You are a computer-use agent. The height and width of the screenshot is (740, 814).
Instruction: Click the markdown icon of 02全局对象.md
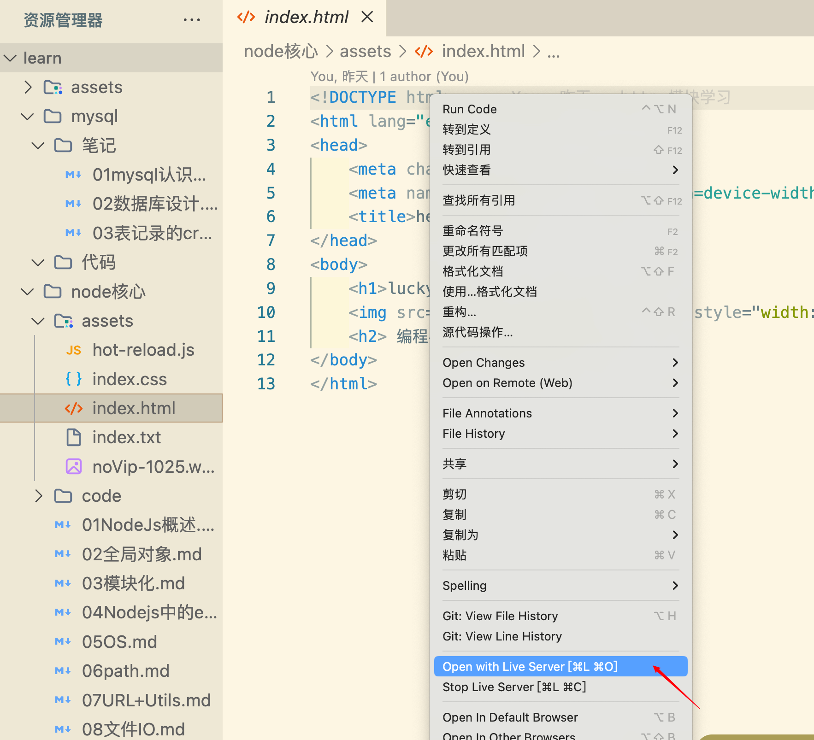click(x=63, y=554)
